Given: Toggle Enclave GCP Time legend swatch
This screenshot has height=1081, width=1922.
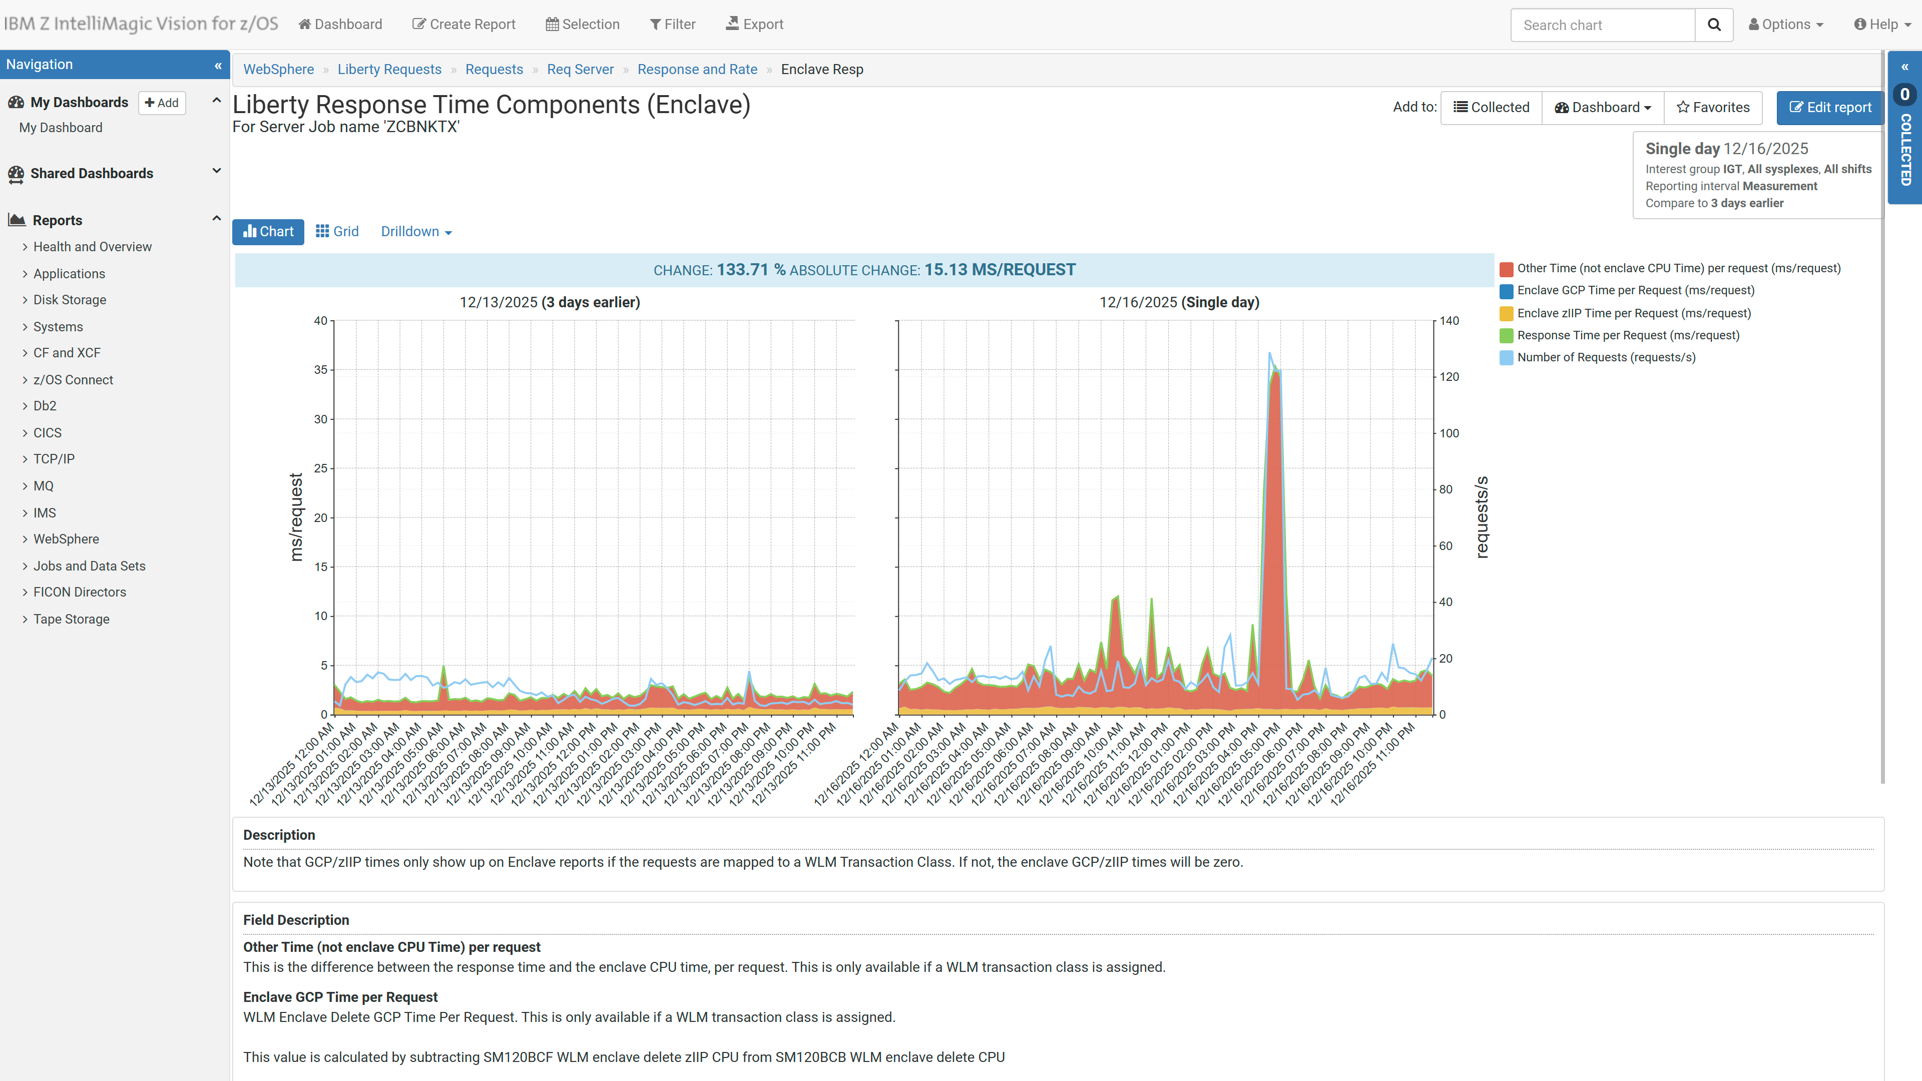Looking at the screenshot, I should click(x=1507, y=291).
